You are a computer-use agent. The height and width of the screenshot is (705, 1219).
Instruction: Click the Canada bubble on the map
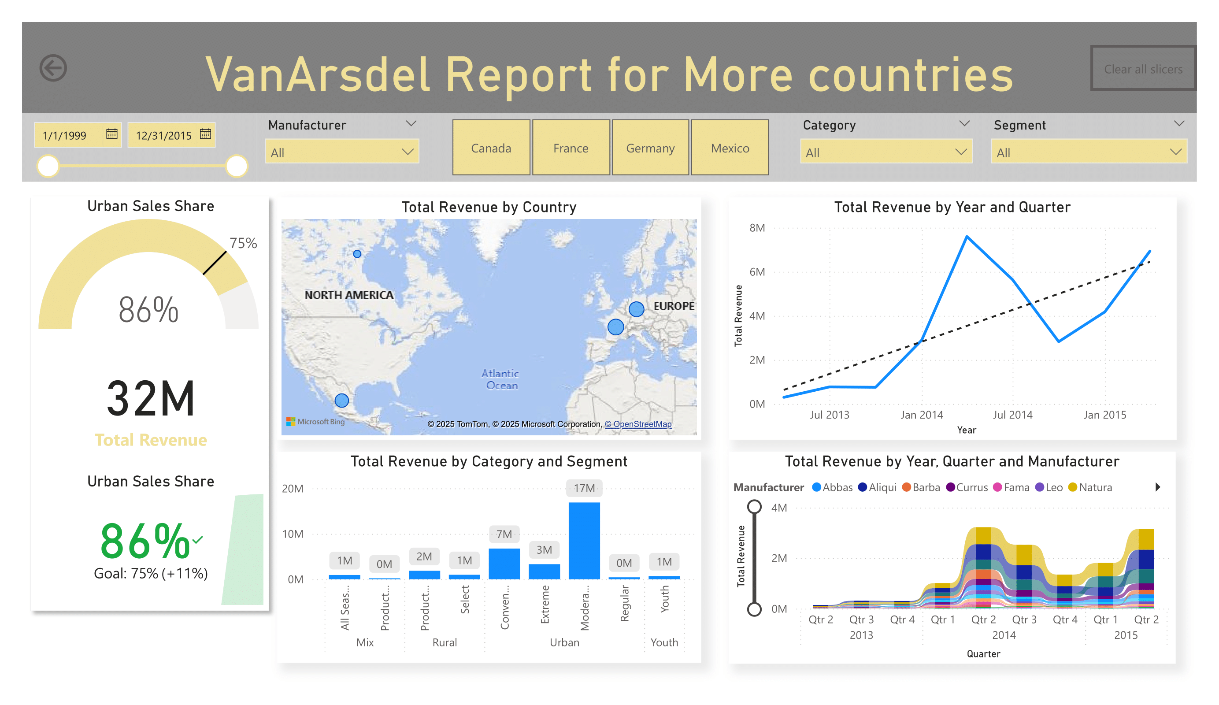click(357, 254)
